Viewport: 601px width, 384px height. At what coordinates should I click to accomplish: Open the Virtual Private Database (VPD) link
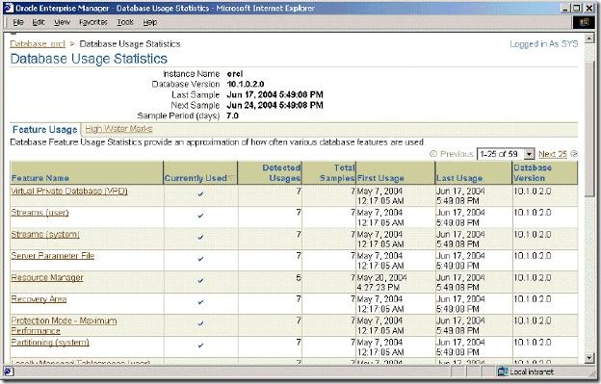pyautogui.click(x=69, y=192)
